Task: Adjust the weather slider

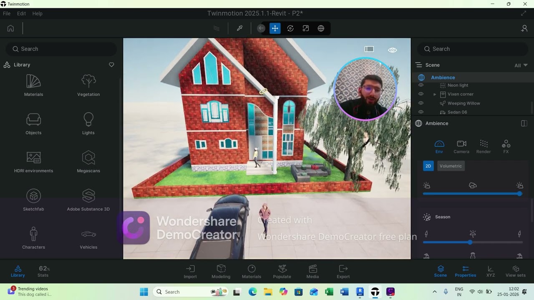Action: [x=473, y=194]
